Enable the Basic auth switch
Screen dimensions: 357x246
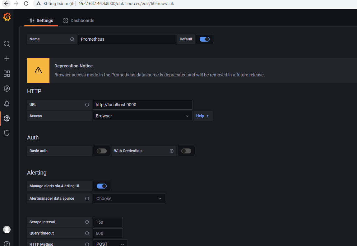pos(102,151)
